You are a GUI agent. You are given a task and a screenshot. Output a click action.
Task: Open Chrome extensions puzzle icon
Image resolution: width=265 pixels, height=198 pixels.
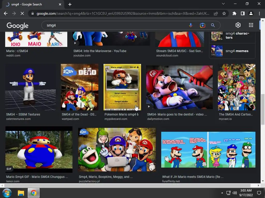(234, 13)
